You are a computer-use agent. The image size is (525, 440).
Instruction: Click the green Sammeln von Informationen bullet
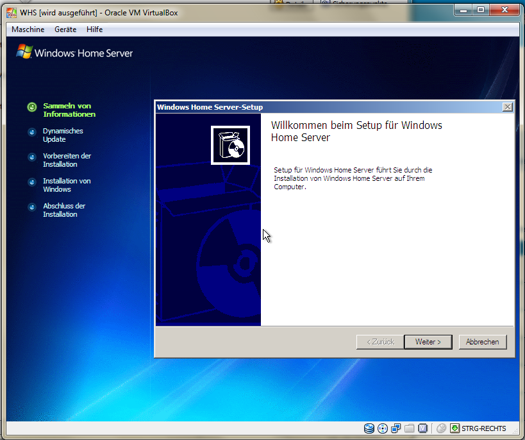click(32, 107)
